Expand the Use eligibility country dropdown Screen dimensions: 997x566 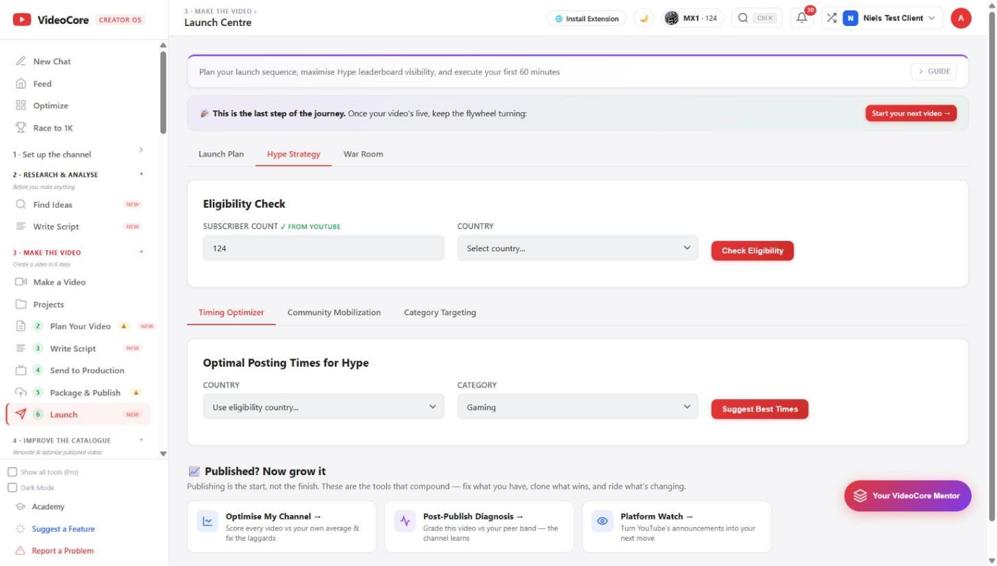tap(323, 407)
